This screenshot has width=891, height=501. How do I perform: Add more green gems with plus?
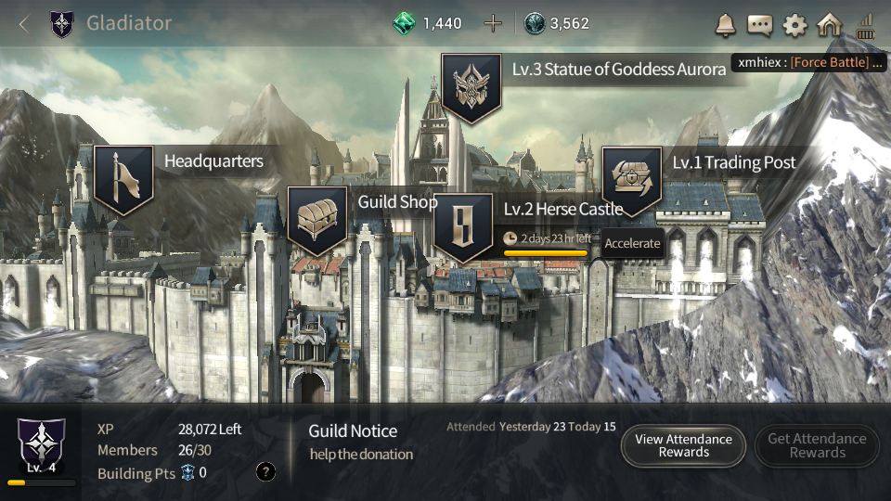click(493, 23)
